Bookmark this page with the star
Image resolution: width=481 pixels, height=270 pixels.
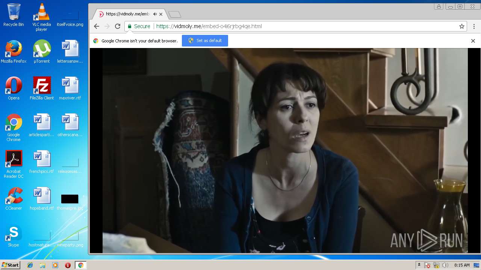click(x=462, y=26)
